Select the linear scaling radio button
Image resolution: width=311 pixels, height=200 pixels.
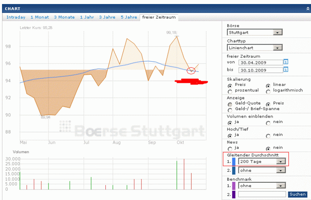(x=268, y=86)
